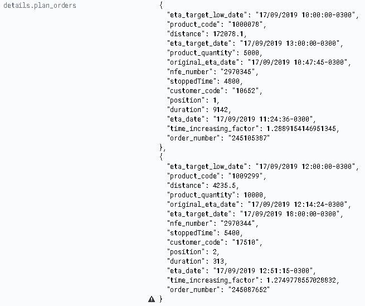Click time_increasing_factor value 1.2749778557028832
This screenshot has width=365, height=306.
301,280
